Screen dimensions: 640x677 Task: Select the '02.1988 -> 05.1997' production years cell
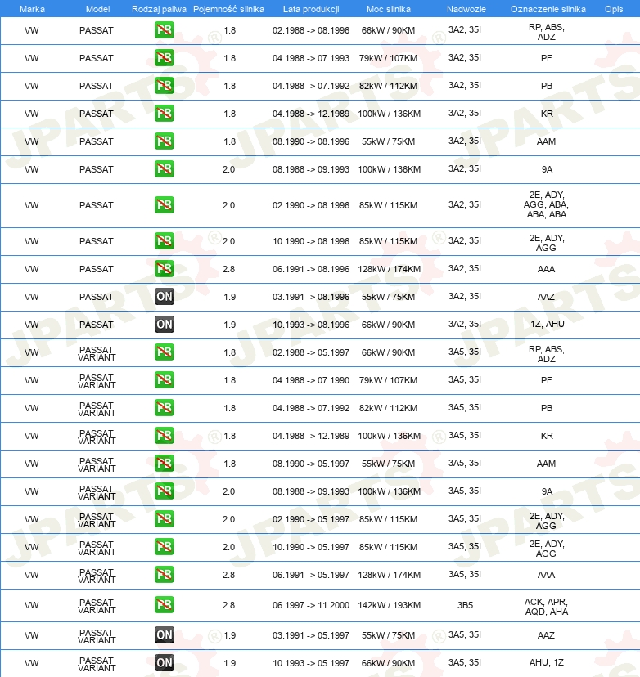[311, 352]
